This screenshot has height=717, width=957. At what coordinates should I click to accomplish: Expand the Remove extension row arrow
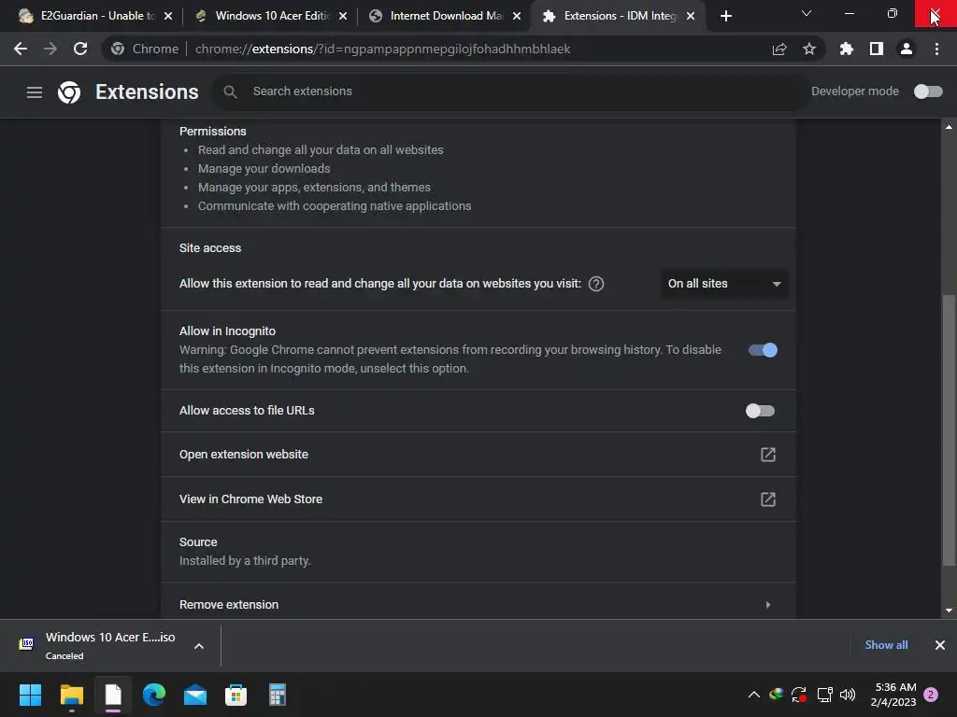[768, 605]
